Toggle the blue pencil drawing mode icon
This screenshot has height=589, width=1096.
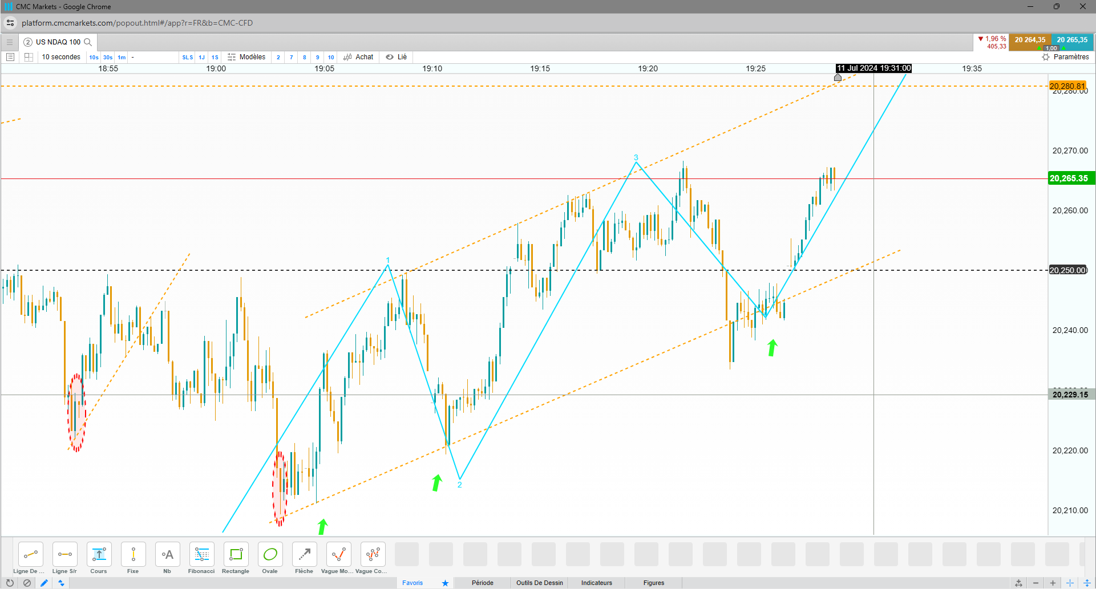coord(44,583)
